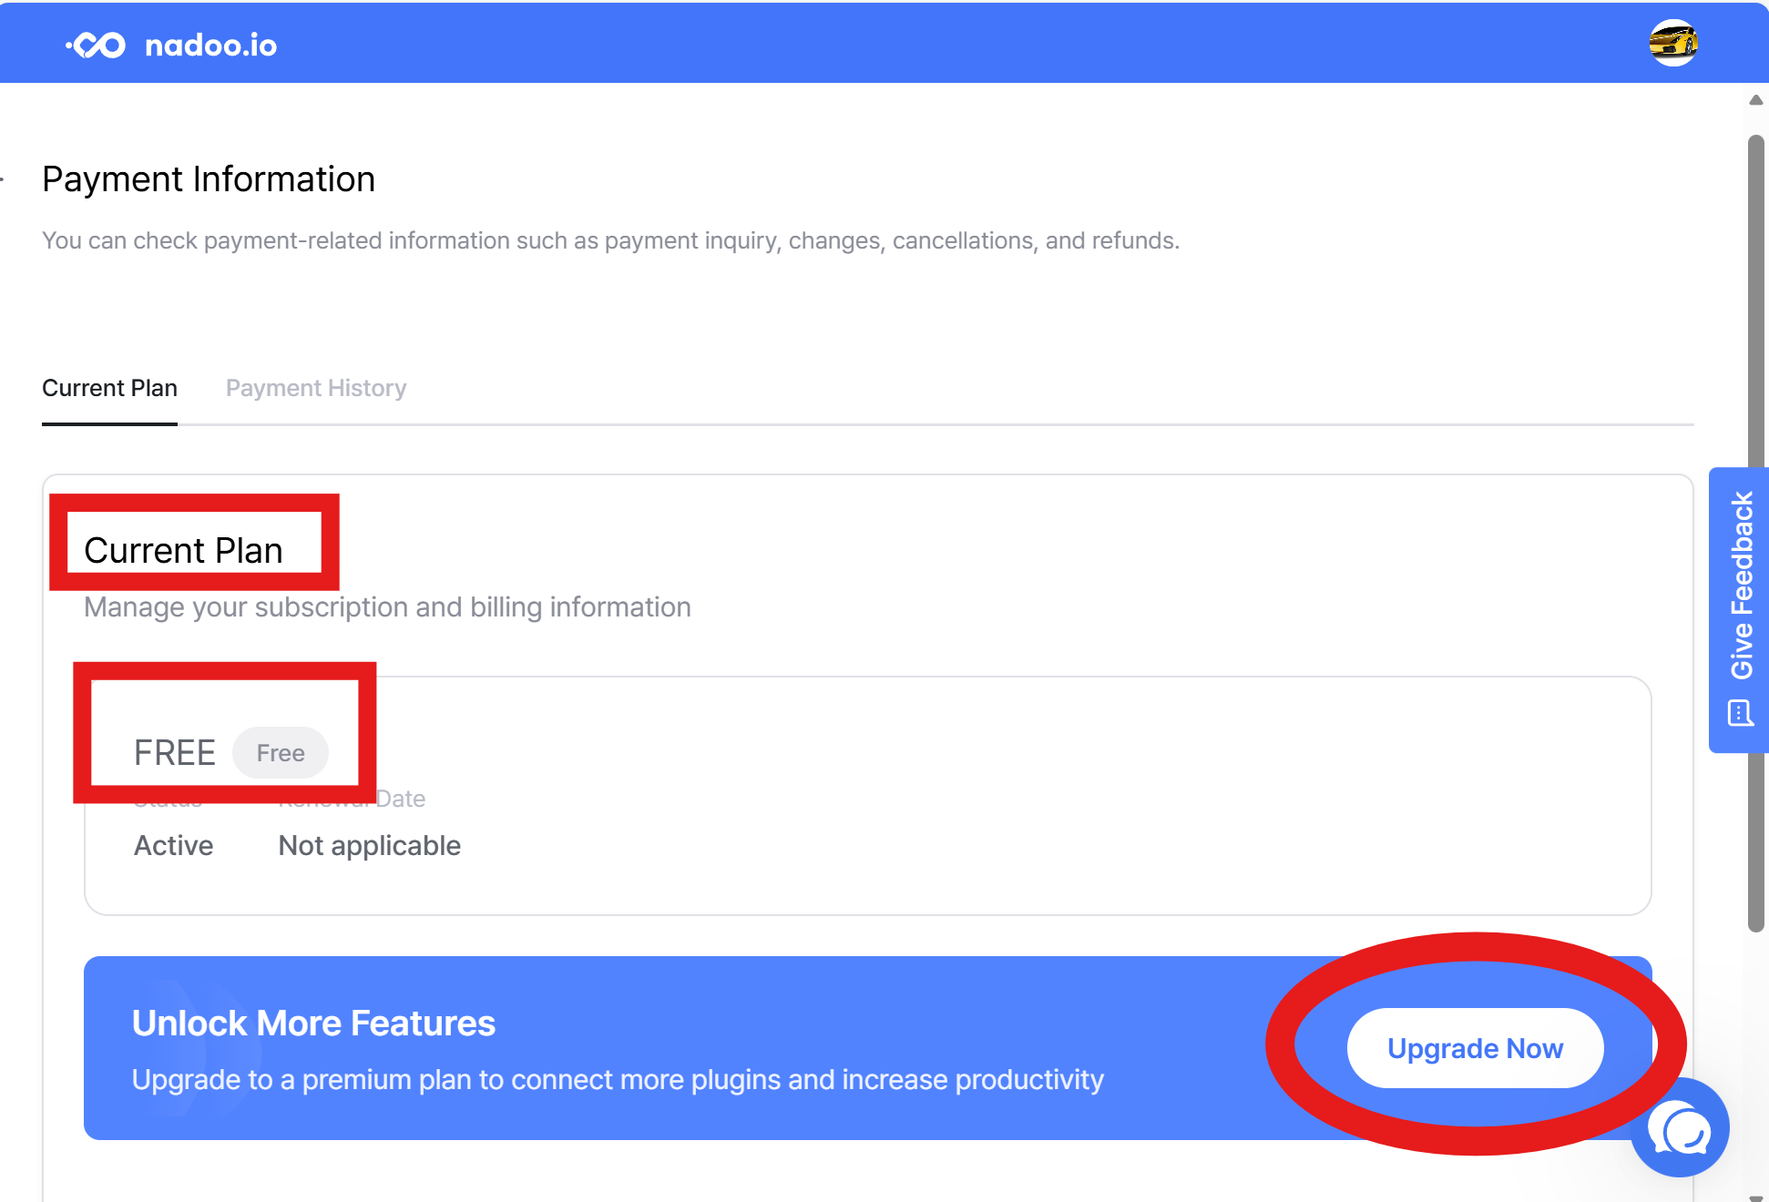Click the nadoo.io brand text
Viewport: 1769px width, 1202px height.
[x=210, y=46]
